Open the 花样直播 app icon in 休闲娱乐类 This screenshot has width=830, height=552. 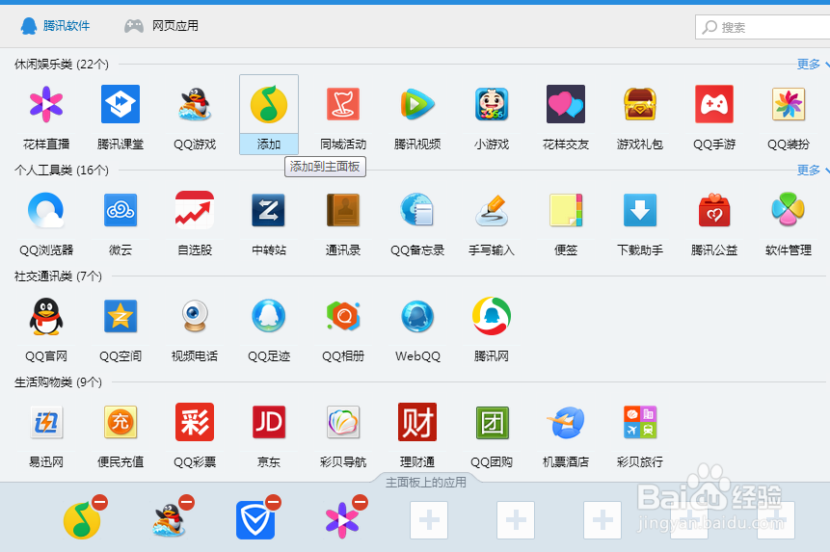tap(46, 104)
